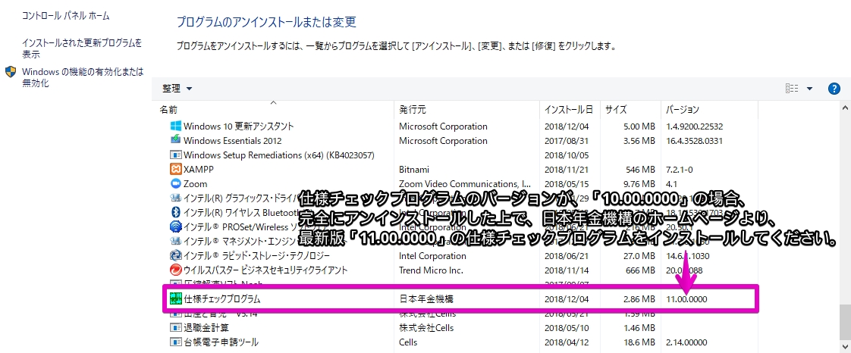The image size is (851, 353).
Task: Sort by the サイズ column header
Action: (616, 110)
